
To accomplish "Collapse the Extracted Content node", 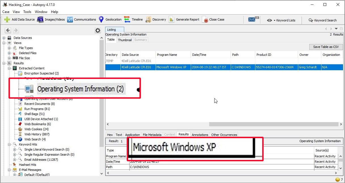I will click(9, 68).
